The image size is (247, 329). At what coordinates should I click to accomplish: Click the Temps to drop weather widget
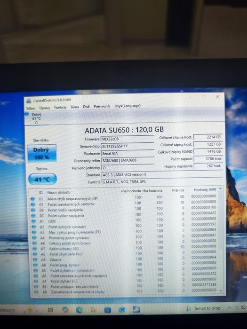[x=203, y=308]
